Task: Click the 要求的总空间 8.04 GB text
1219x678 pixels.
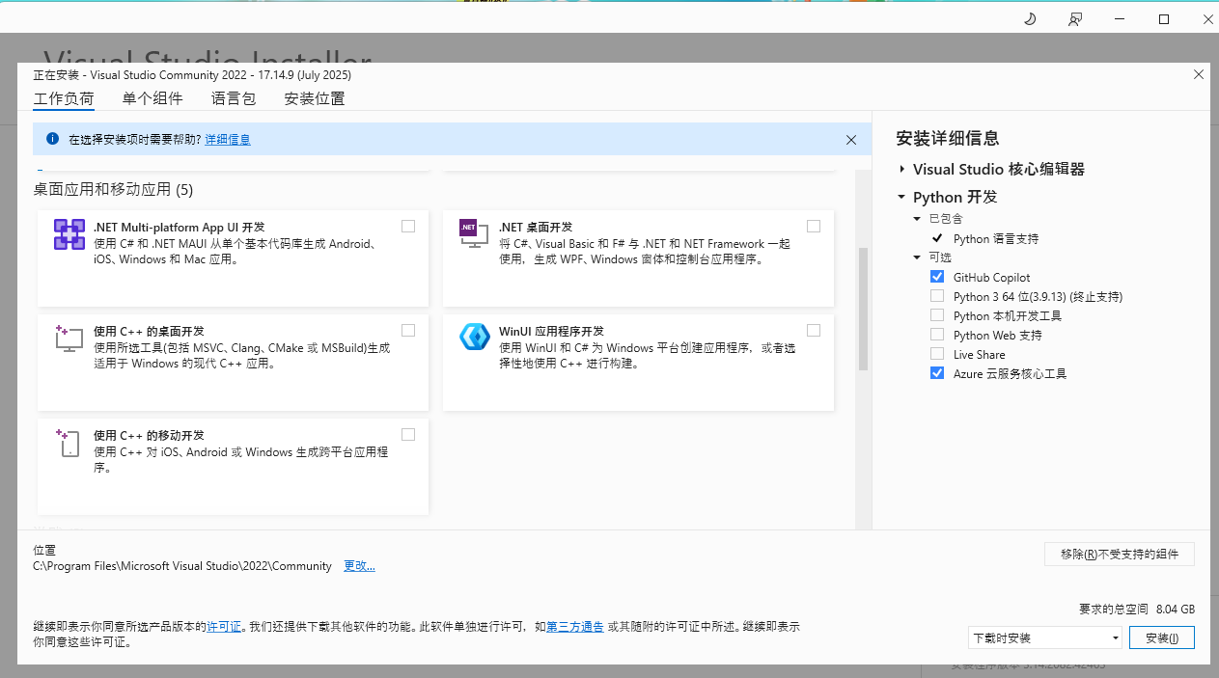Action: pyautogui.click(x=1137, y=610)
